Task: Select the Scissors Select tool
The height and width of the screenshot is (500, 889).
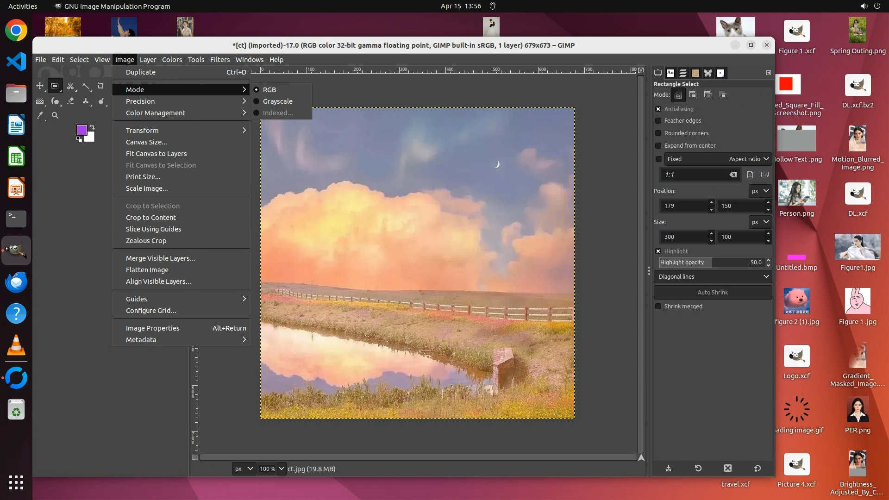Action: (70, 86)
